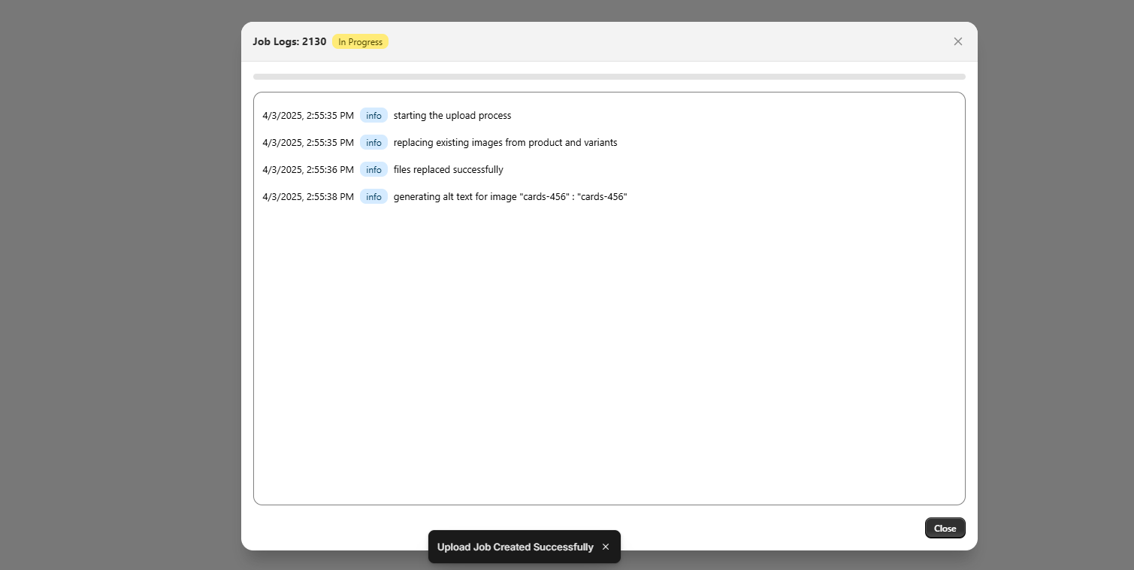
Task: Click the progress bar below the header
Action: [x=609, y=76]
